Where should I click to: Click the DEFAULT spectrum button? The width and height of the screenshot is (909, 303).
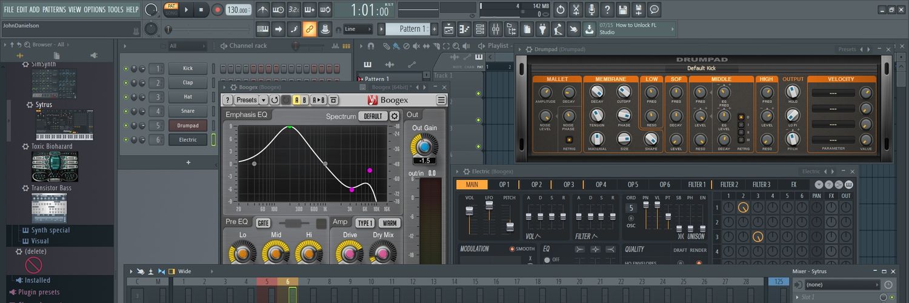(373, 116)
